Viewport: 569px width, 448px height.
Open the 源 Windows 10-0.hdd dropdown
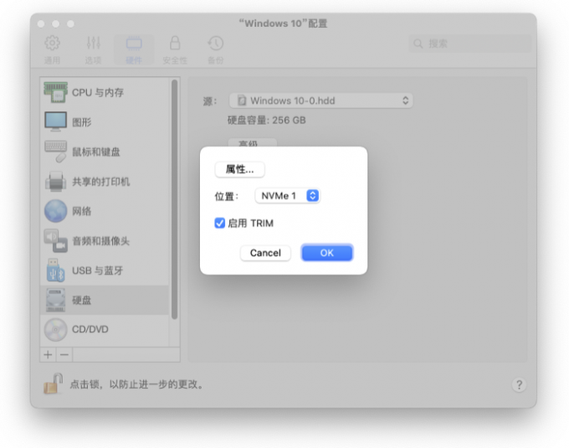320,100
